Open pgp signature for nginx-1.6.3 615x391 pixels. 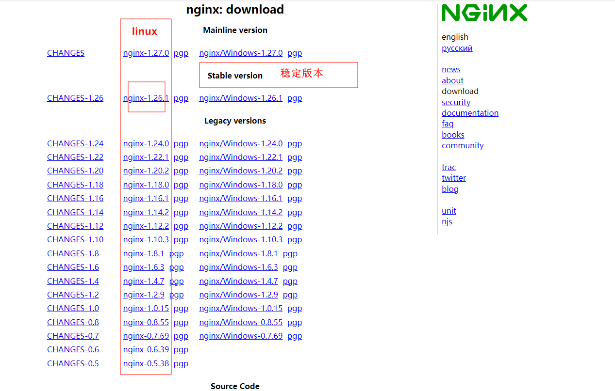(x=176, y=267)
